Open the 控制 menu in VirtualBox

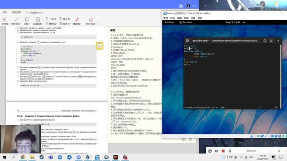(x=172, y=18)
